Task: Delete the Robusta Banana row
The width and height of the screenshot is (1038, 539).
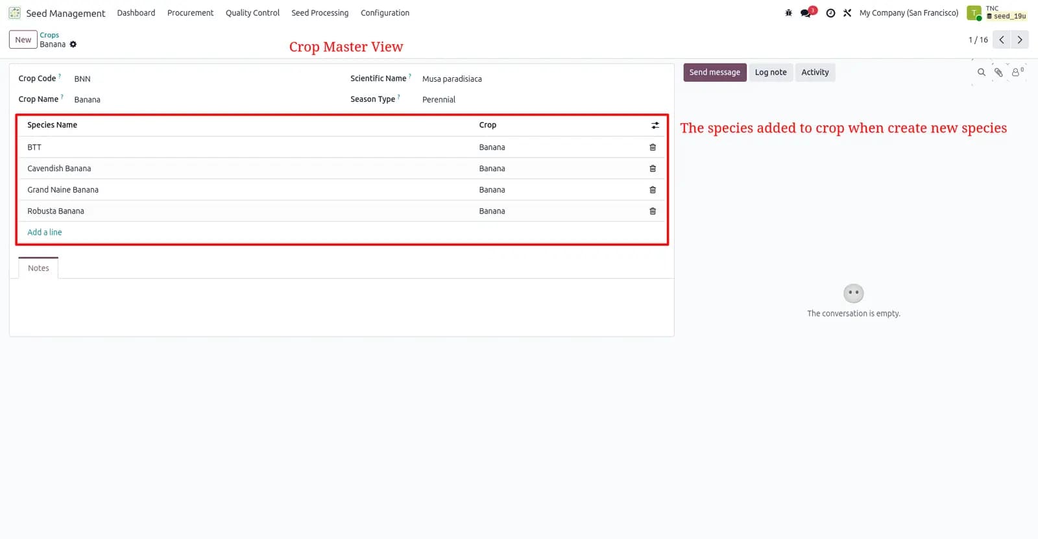Action: (653, 211)
